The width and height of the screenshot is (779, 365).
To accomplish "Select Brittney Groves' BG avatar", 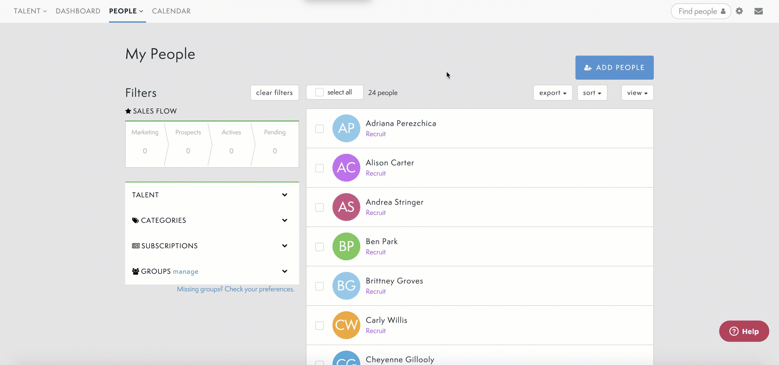I will click(346, 286).
